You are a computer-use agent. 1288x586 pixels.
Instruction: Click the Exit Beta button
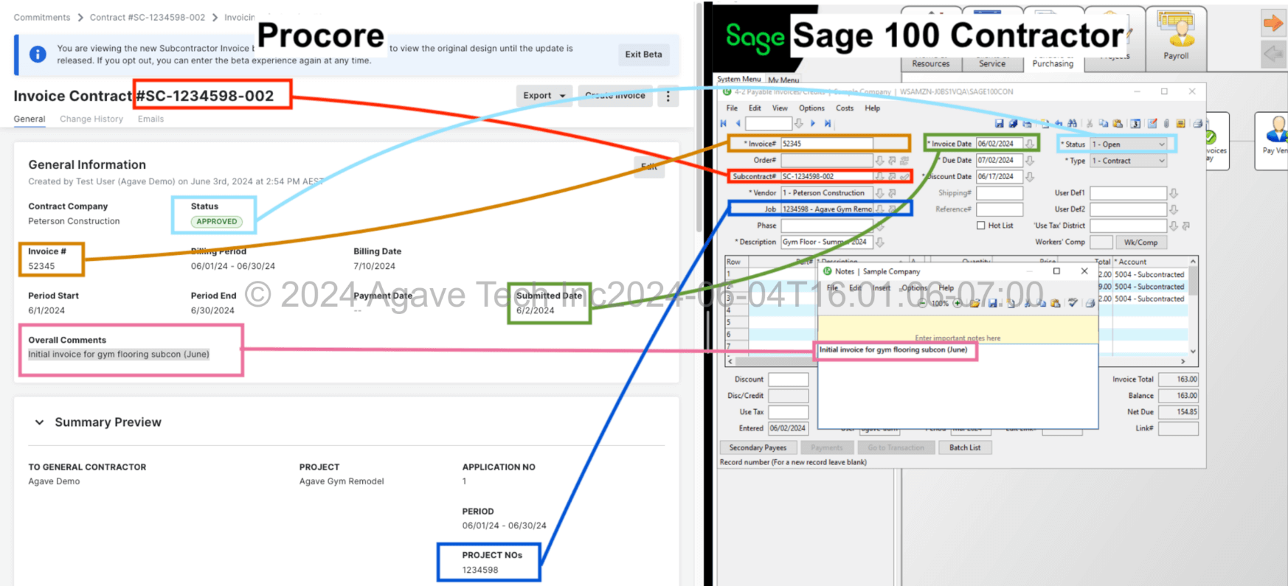(x=643, y=55)
